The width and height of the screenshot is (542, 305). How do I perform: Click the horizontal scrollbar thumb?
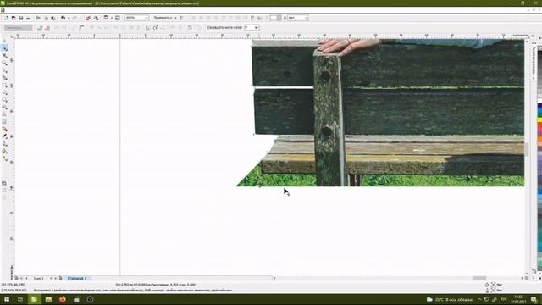[479, 279]
